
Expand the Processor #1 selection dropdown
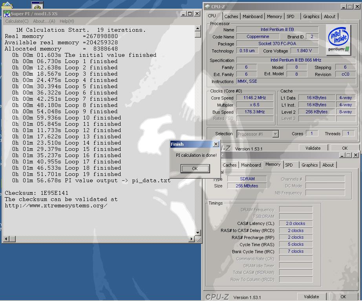pos(275,134)
